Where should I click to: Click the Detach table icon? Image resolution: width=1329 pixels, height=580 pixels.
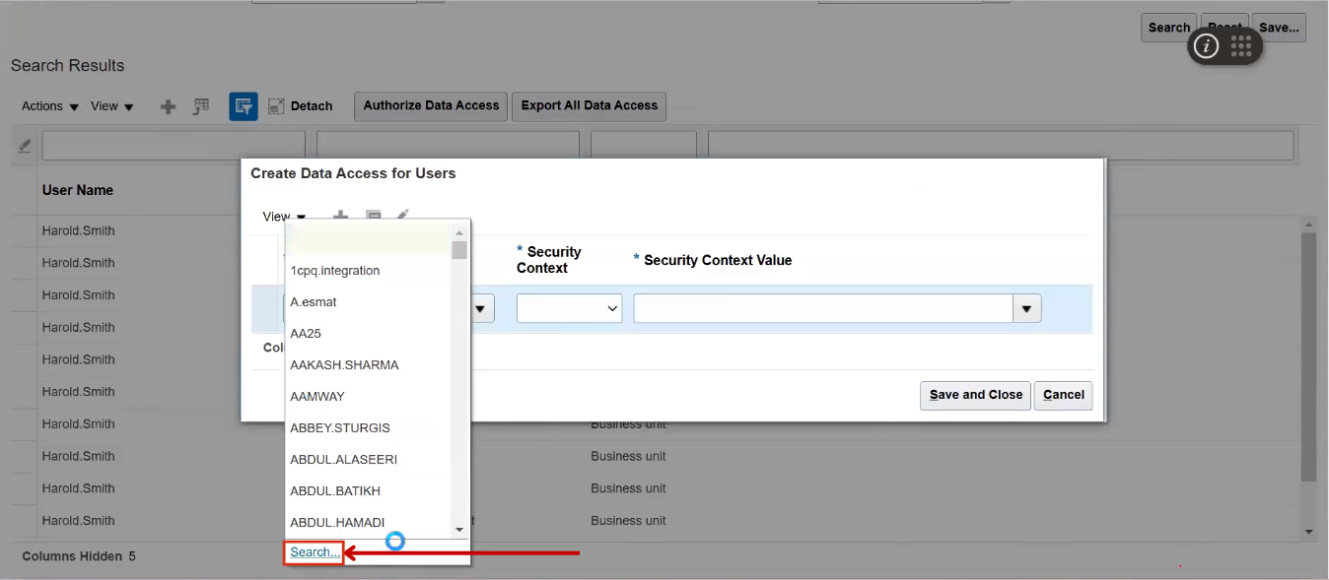click(x=274, y=105)
